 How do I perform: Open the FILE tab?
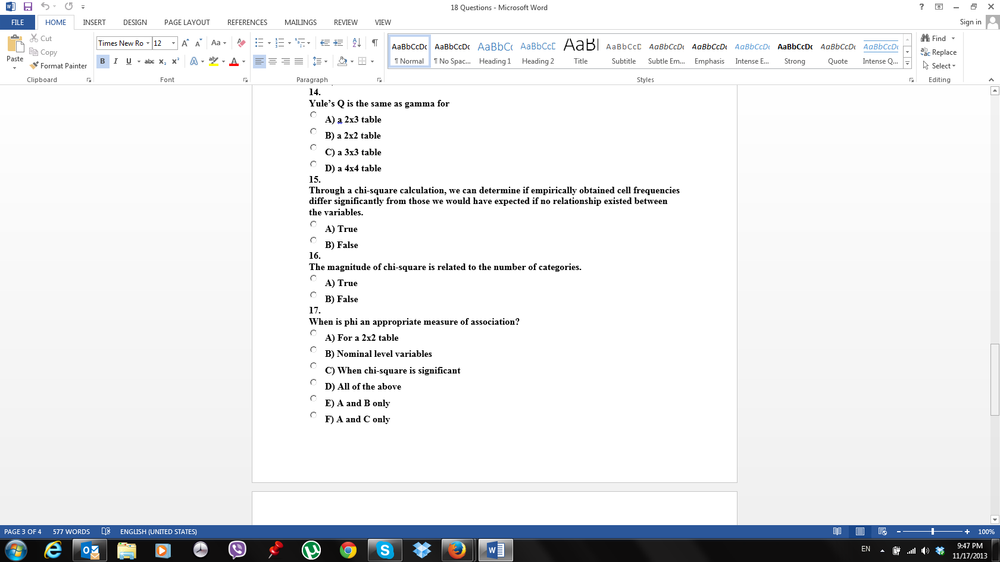(x=18, y=23)
